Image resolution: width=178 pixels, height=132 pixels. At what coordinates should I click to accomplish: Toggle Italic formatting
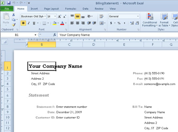click(x=29, y=23)
